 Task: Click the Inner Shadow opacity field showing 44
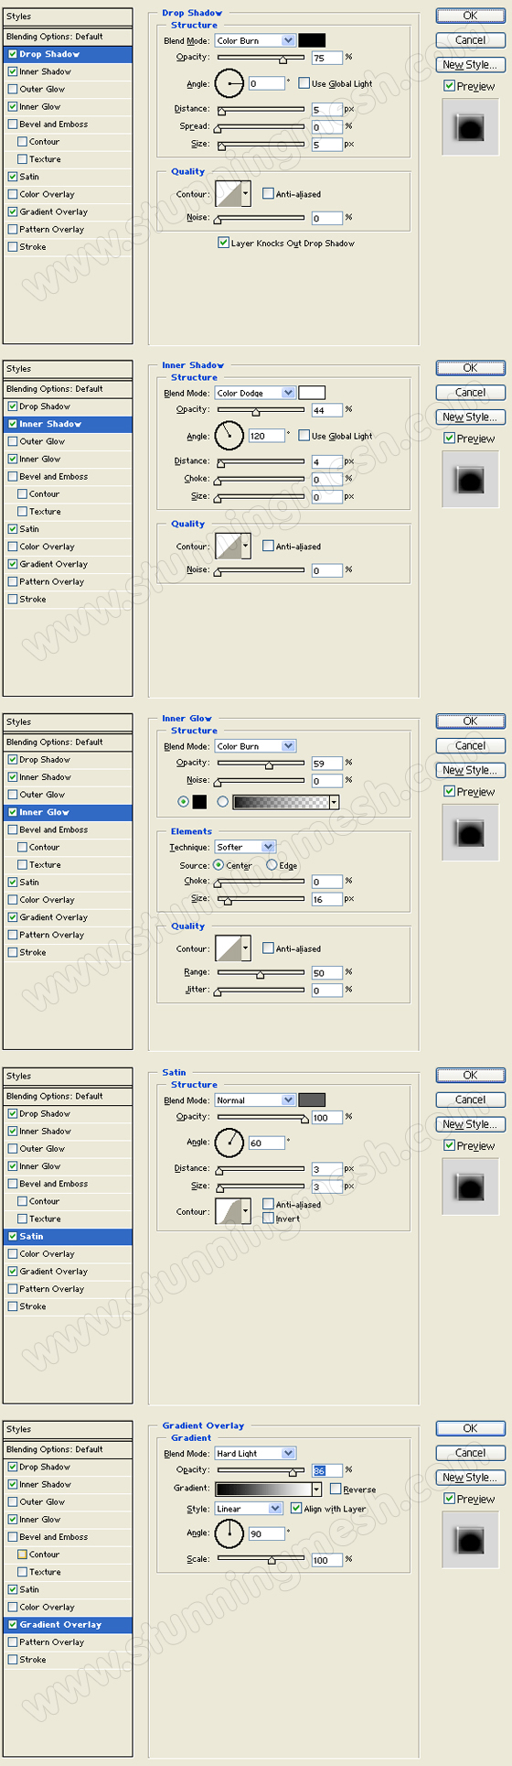[326, 410]
